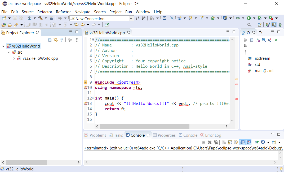Image resolution: width=284 pixels, height=172 pixels.
Task: Click the editor horizontal scrollbar thumb
Action: (x=145, y=126)
